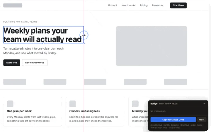Click the PLANNING FOR SMALL TEAMS label
Screen dimensions: 211x132
coord(20,22)
